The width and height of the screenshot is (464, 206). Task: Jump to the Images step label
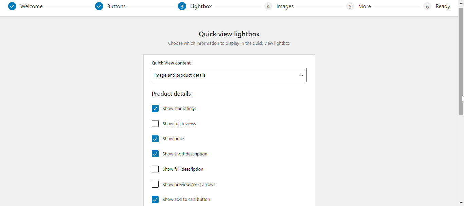(285, 6)
